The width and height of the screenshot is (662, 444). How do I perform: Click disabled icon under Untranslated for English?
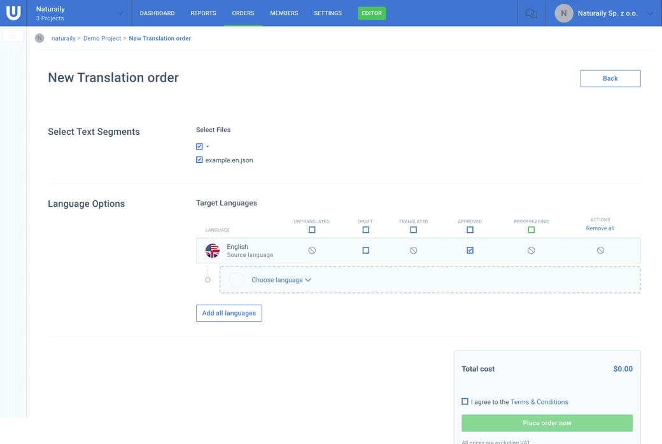312,250
